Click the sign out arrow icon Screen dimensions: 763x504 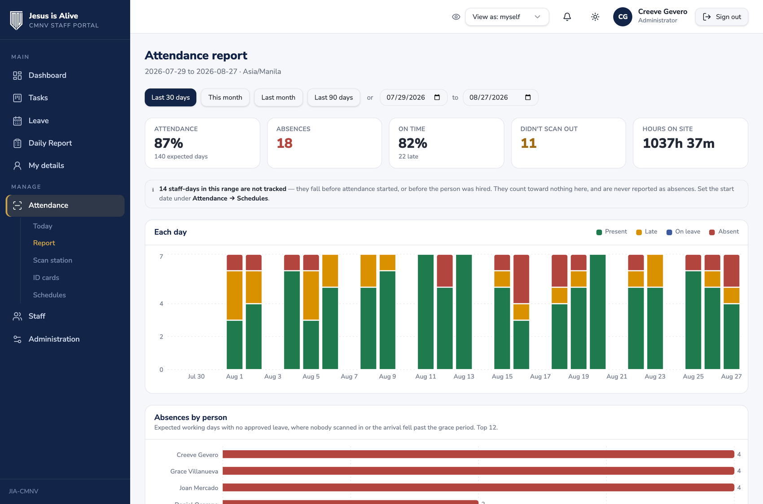[707, 17]
